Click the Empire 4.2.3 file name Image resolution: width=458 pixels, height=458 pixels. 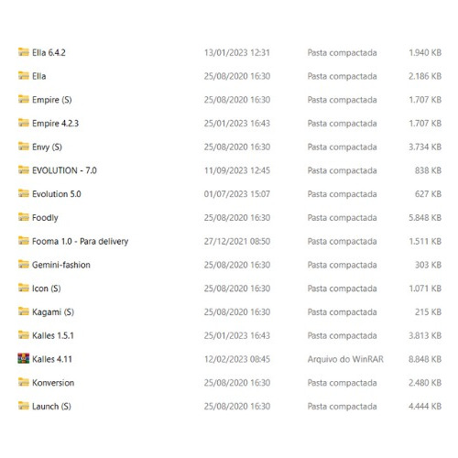(x=55, y=124)
